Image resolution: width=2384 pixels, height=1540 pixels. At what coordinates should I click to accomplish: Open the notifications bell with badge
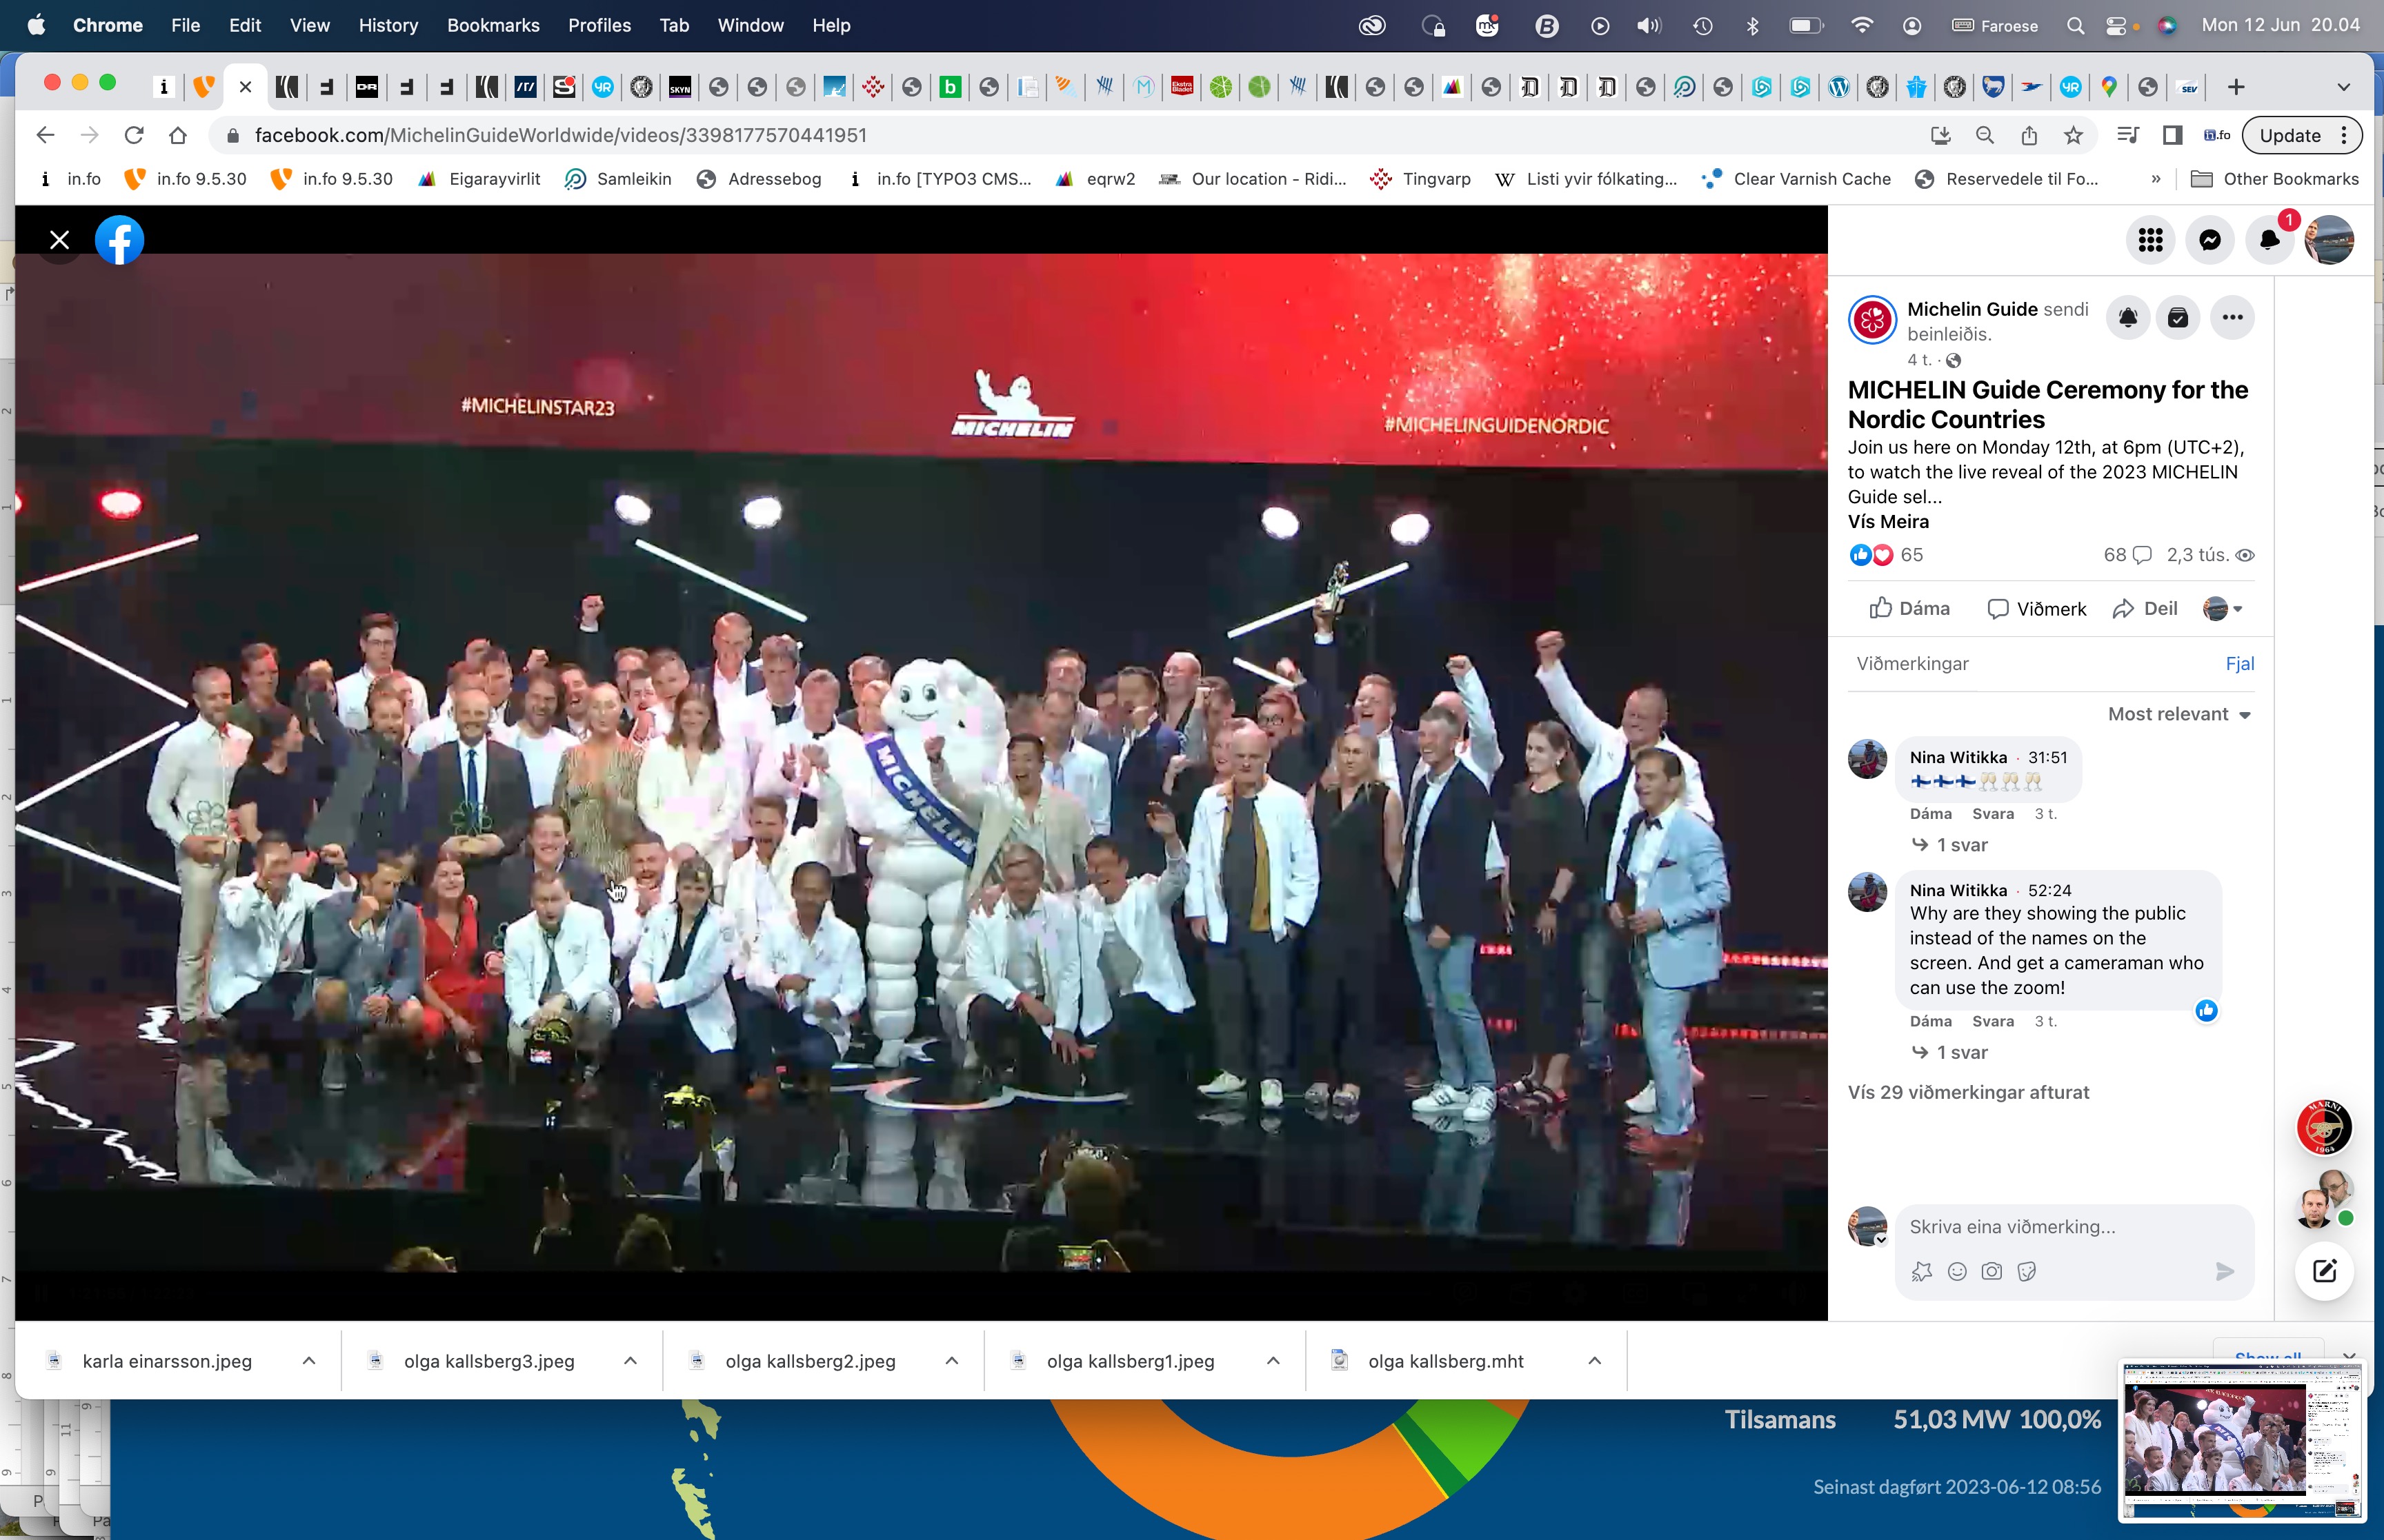click(x=2269, y=240)
